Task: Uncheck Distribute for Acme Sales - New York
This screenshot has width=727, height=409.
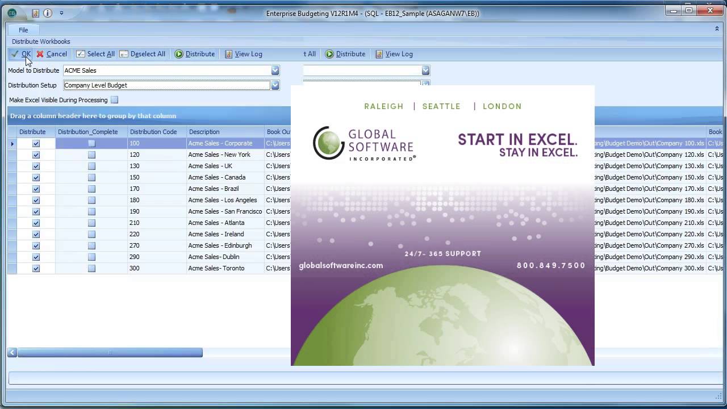Action: (36, 155)
